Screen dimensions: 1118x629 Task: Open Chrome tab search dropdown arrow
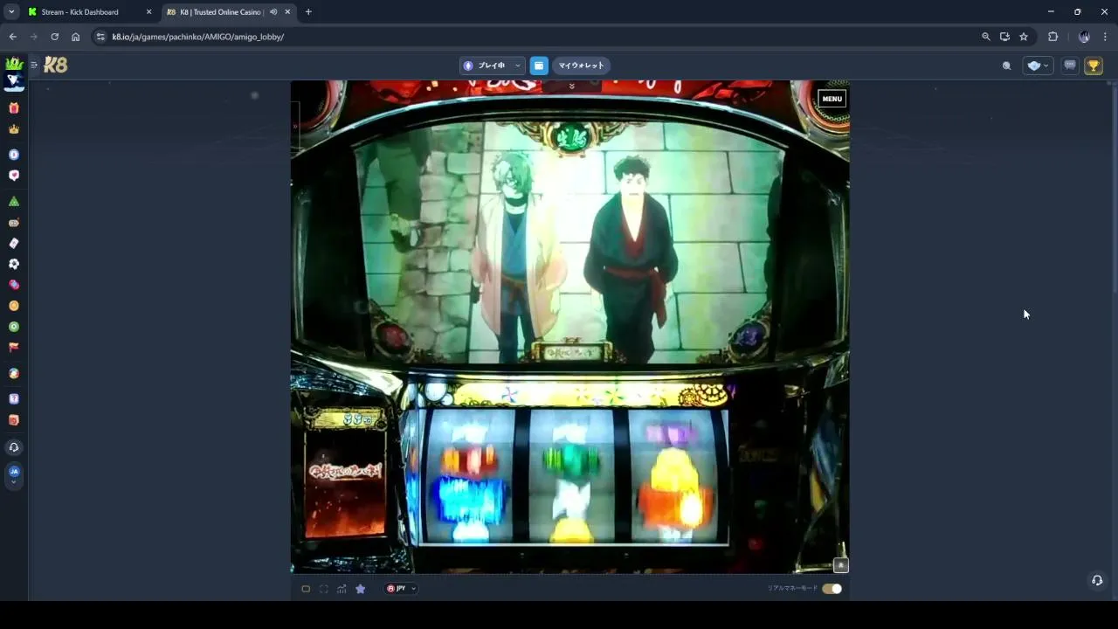[x=11, y=12]
